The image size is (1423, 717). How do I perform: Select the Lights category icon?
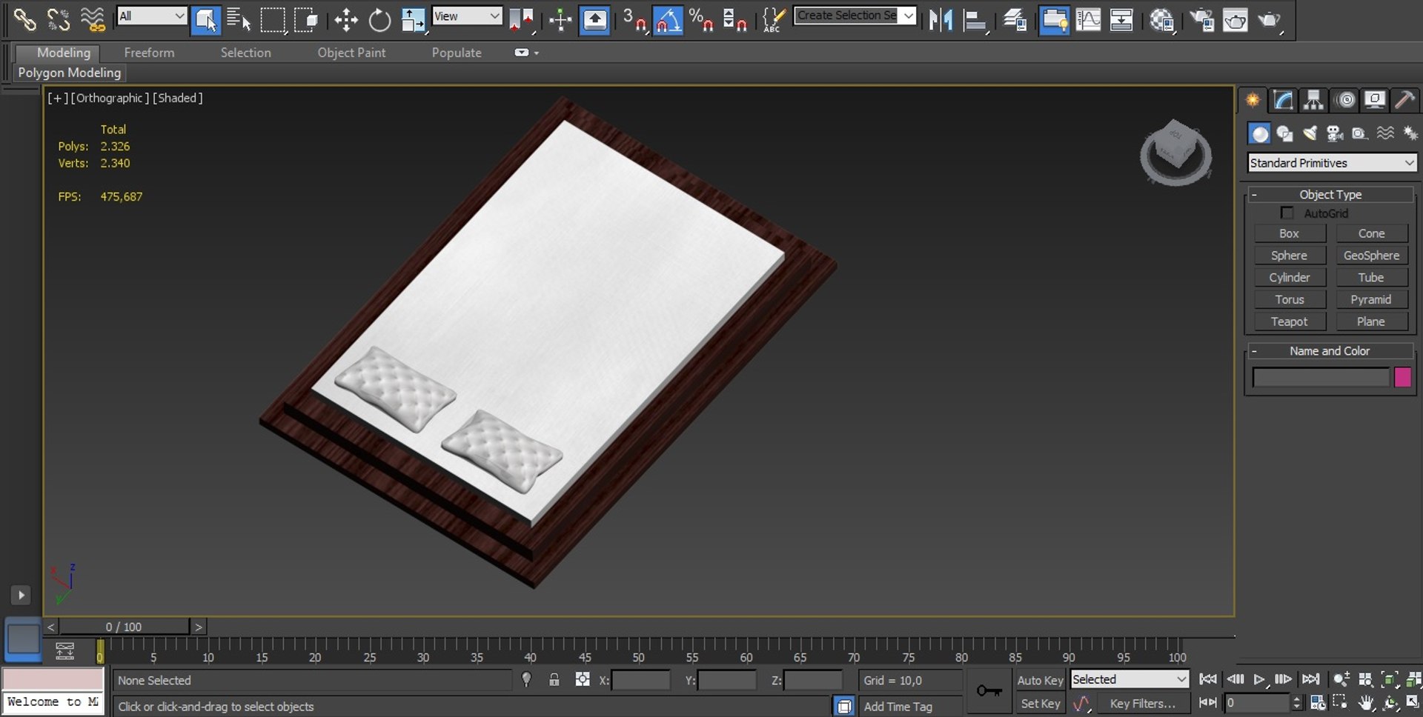tap(1310, 133)
